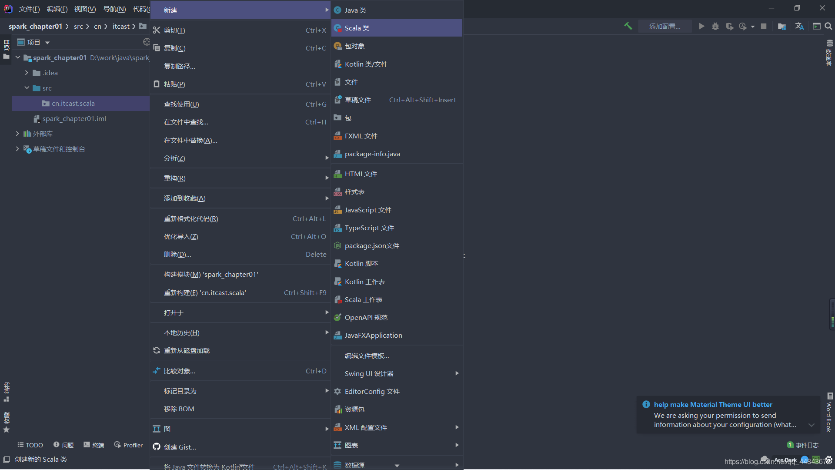Image resolution: width=835 pixels, height=470 pixels.
Task: Open the Project Structure folder icon
Action: tap(782, 26)
